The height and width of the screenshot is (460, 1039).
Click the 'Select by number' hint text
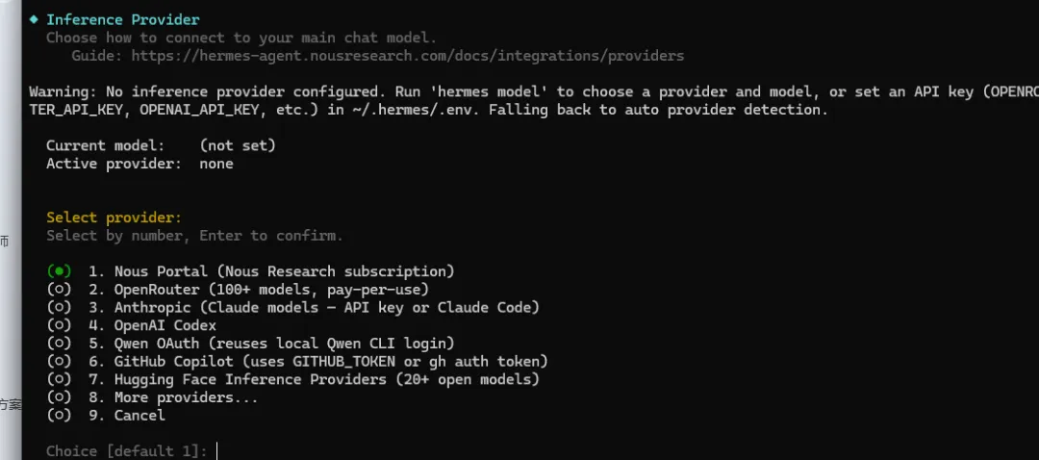194,236
